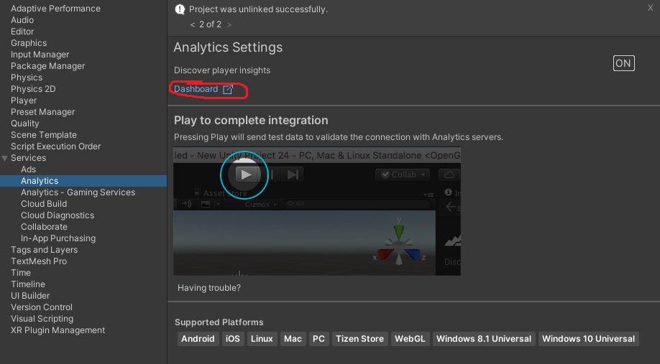Click the notification alert icon
Viewport: 660px width, 364px height.
180,9
